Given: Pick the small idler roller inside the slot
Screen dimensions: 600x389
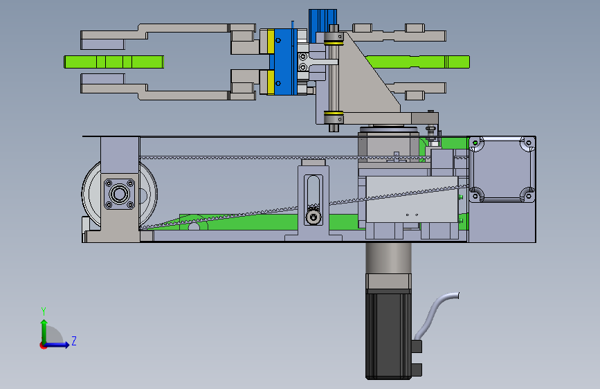Looking at the screenshot, I should 313,217.
